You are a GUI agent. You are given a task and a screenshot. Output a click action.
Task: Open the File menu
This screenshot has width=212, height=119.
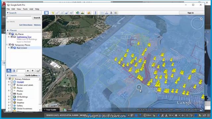[8, 9]
